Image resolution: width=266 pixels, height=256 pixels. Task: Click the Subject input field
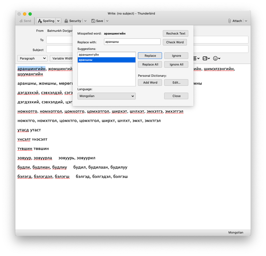point(59,49)
